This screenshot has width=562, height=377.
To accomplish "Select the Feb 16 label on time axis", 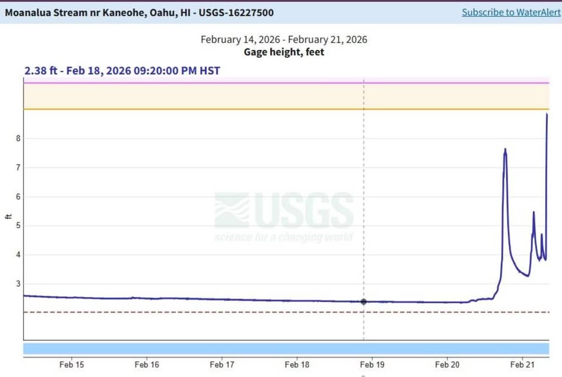I will pos(146,365).
